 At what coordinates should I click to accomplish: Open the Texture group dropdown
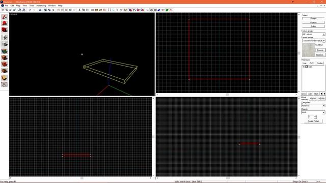pyautogui.click(x=314, y=34)
